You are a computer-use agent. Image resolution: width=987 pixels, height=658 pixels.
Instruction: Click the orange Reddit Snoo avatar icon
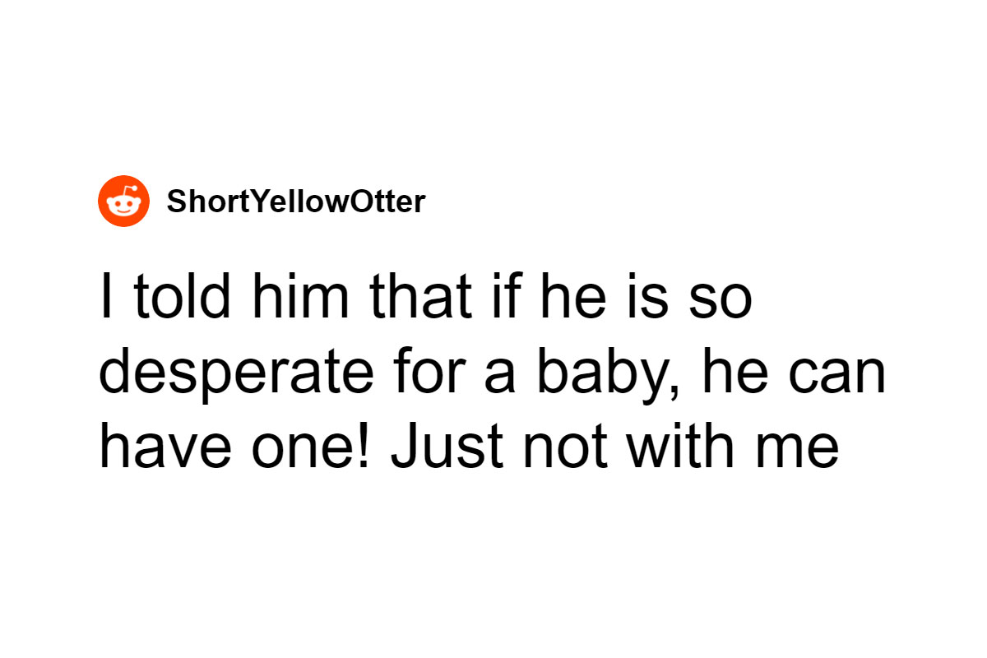click(x=124, y=201)
